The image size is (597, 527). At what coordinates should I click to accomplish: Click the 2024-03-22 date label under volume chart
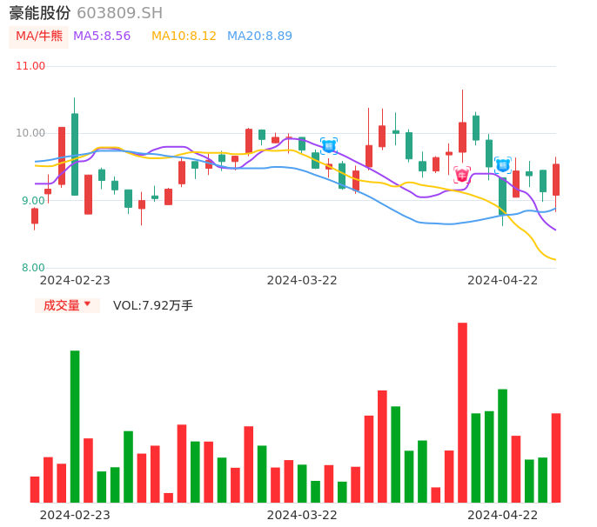point(302,515)
